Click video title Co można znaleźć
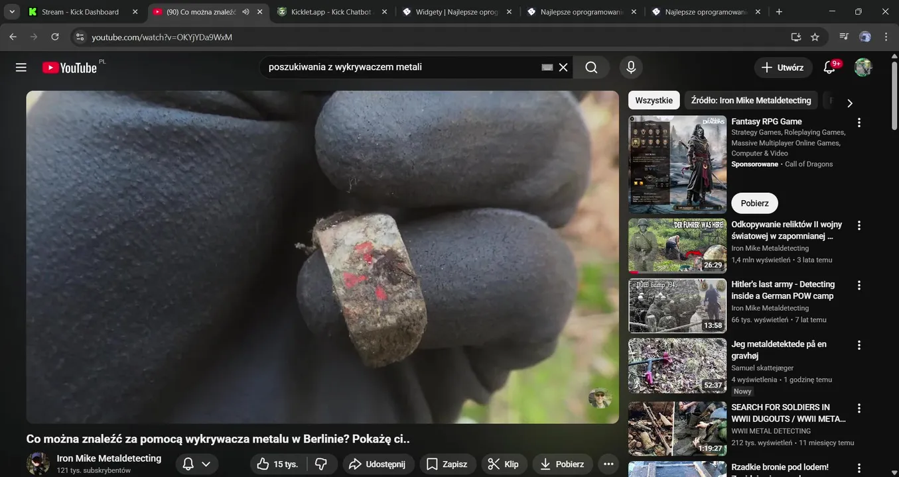The image size is (899, 477). click(218, 439)
